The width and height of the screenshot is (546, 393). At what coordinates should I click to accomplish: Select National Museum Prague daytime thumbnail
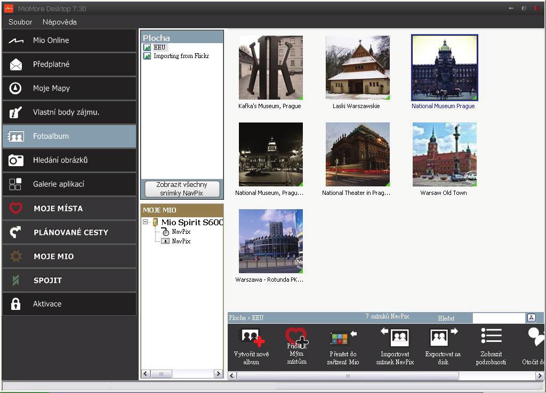[x=444, y=68]
